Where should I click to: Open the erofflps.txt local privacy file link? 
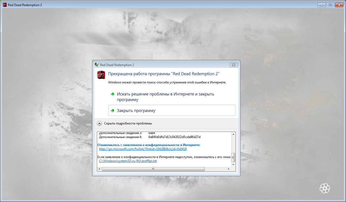128,161
